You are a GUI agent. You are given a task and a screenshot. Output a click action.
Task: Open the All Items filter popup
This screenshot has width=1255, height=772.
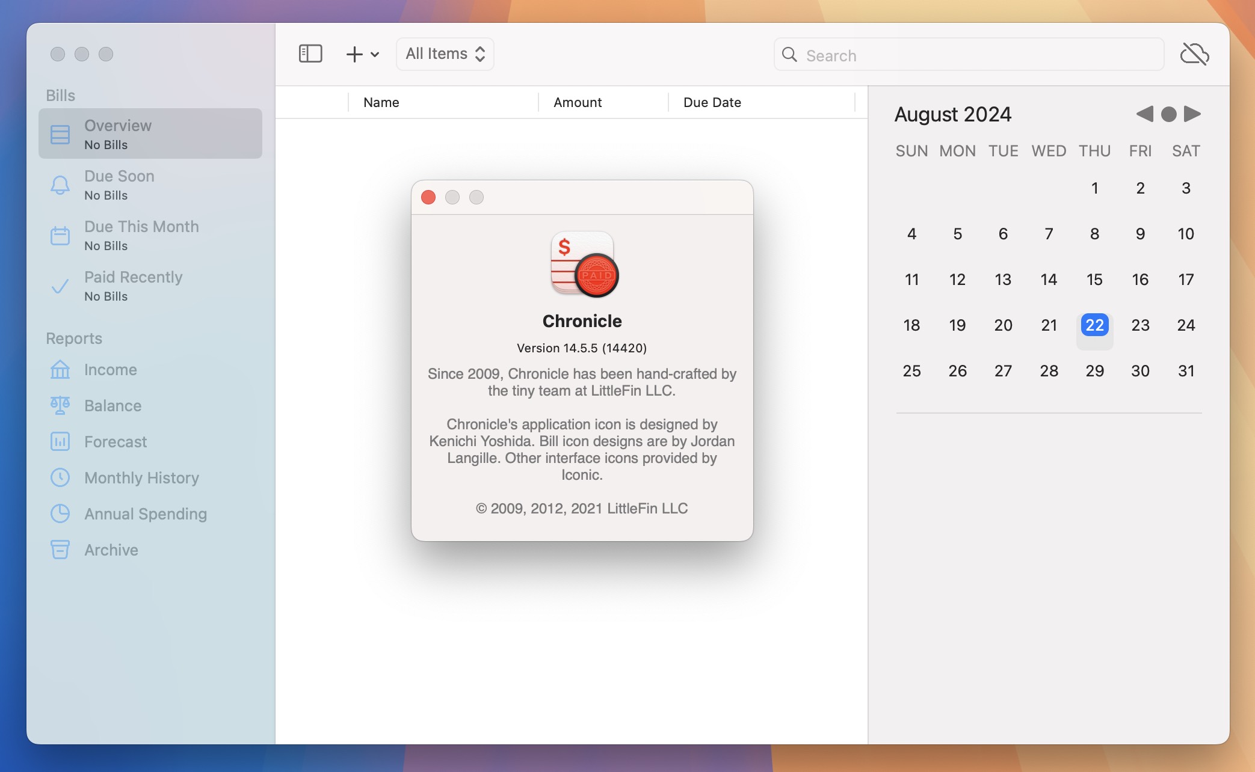445,54
